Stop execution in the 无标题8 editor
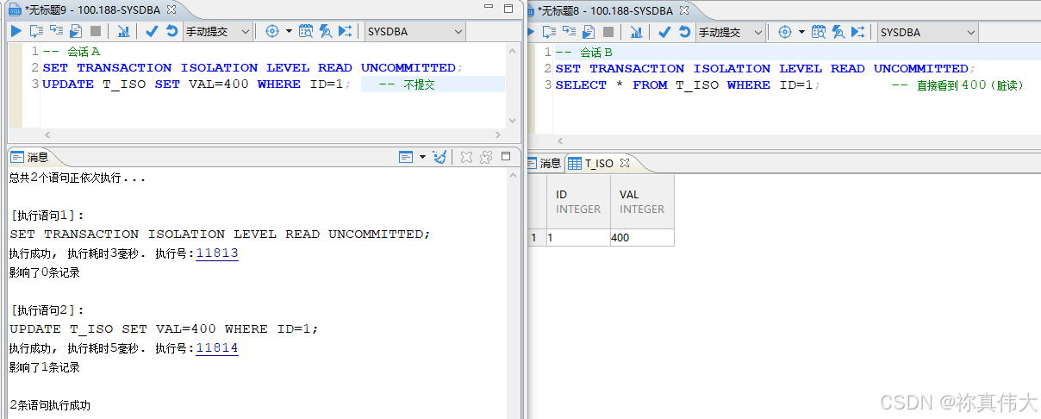The height and width of the screenshot is (419, 1041). pyautogui.click(x=608, y=32)
